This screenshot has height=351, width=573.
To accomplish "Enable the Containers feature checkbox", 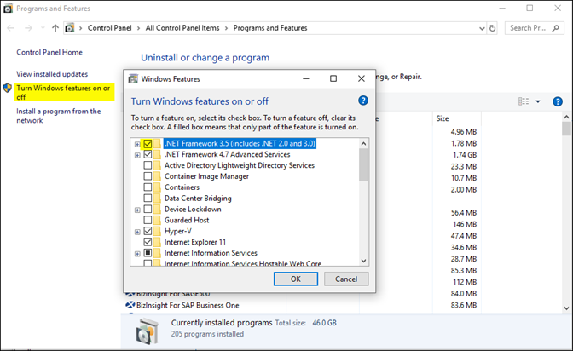I will pyautogui.click(x=148, y=187).
